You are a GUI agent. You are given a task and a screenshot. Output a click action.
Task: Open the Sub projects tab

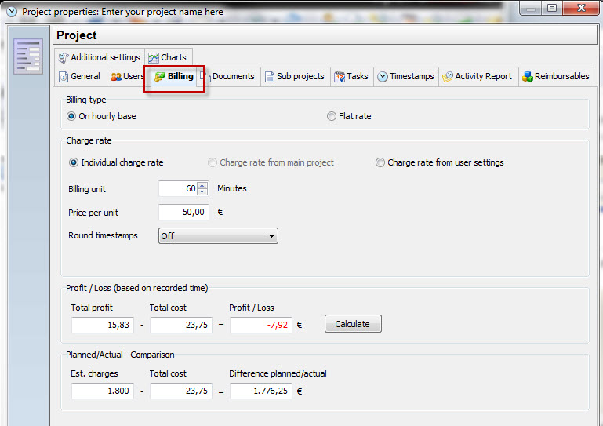(295, 77)
